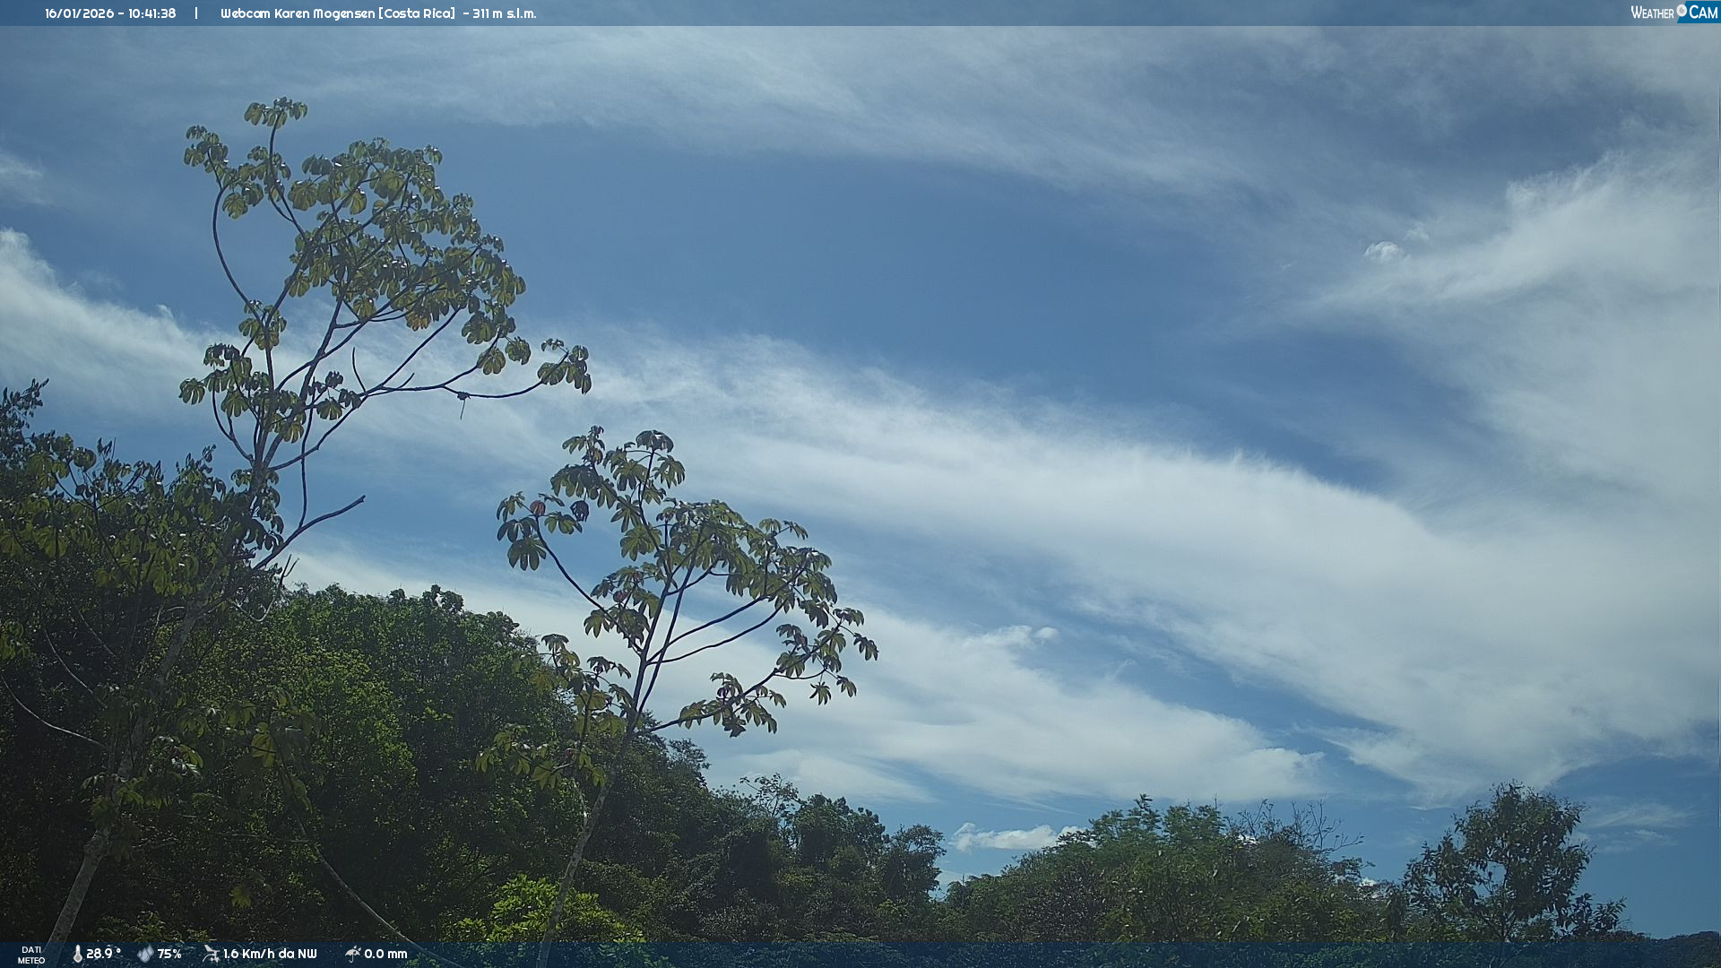
Task: Click the rain umbrella icon
Action: [352, 954]
